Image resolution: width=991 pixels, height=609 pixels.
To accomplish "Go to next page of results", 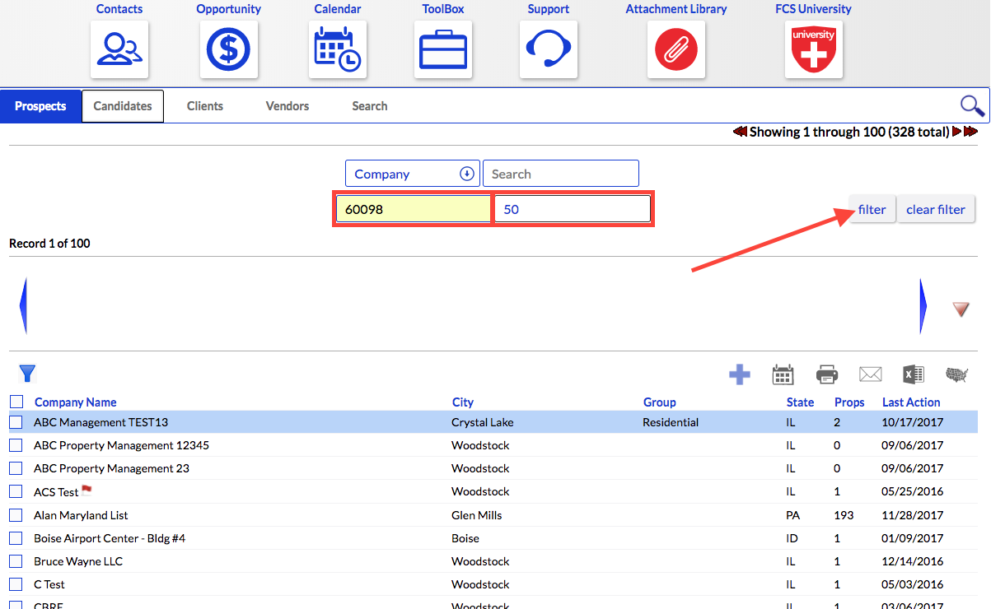I will point(956,132).
